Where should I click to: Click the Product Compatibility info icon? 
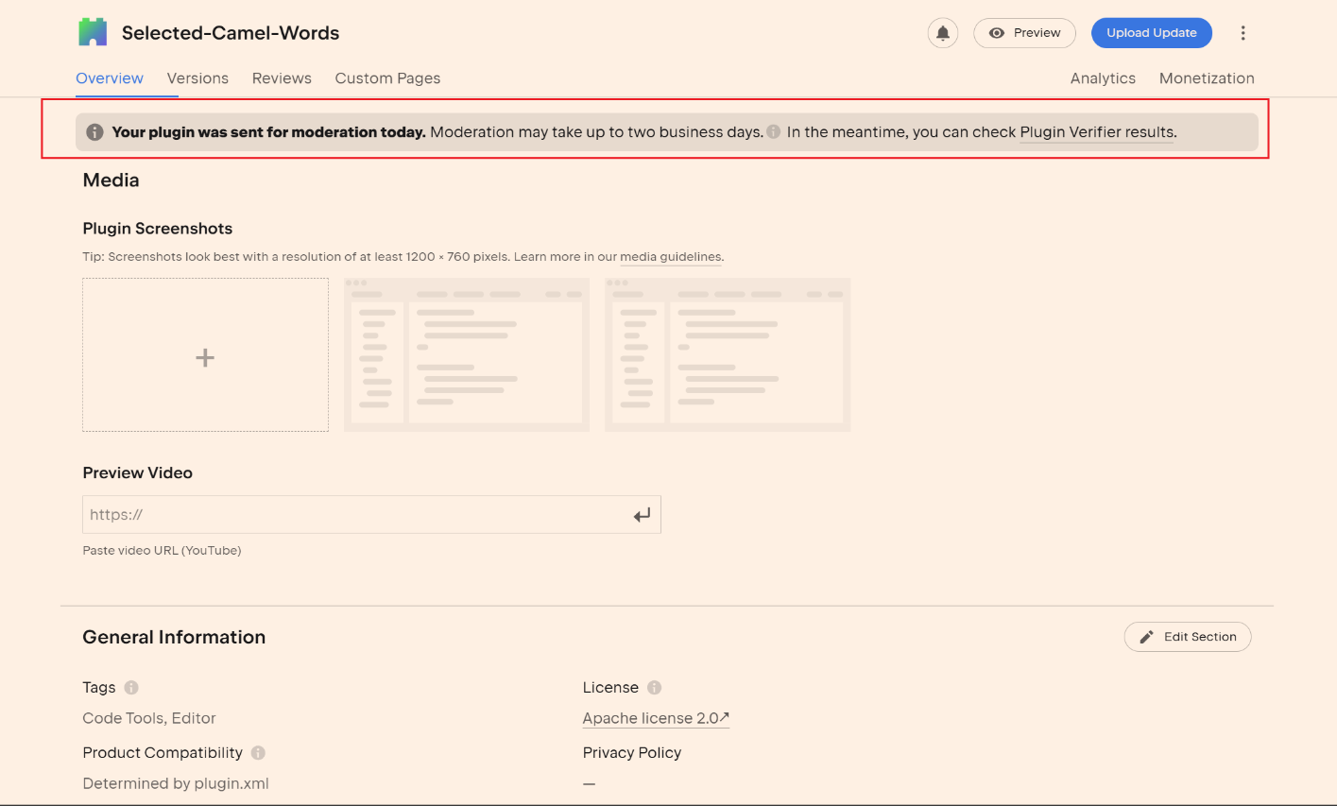258,753
